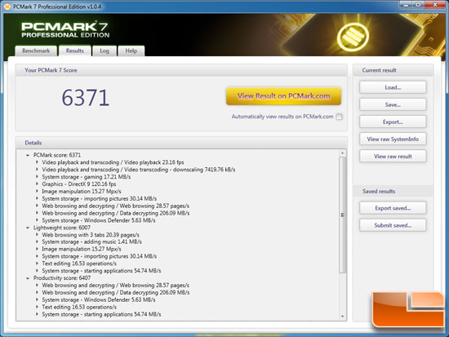Expand Graphics - DirectX 9 row arrow
This screenshot has width=449, height=337.
pyautogui.click(x=37, y=184)
